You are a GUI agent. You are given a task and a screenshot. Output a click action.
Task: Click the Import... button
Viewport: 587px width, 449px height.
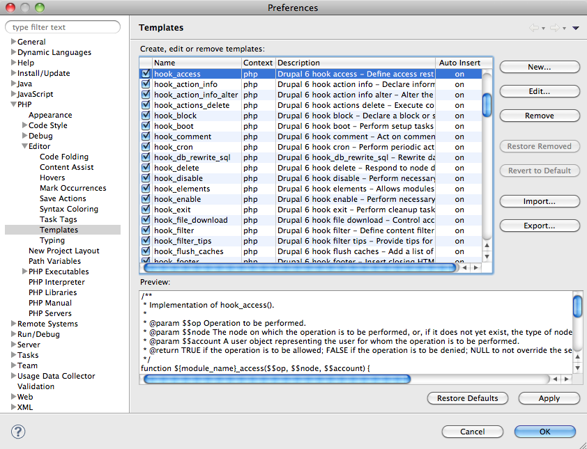pos(540,201)
